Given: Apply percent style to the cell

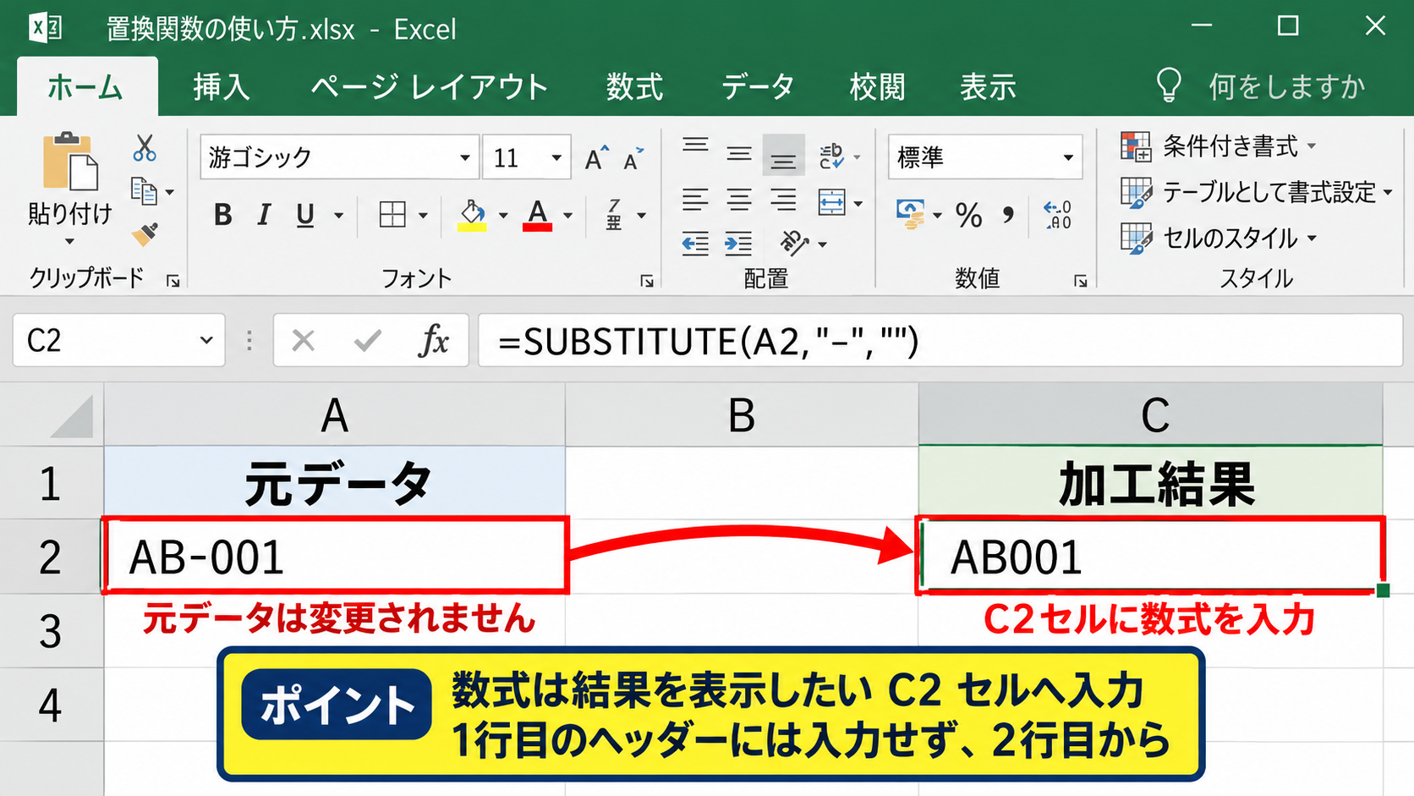Looking at the screenshot, I should click(969, 215).
